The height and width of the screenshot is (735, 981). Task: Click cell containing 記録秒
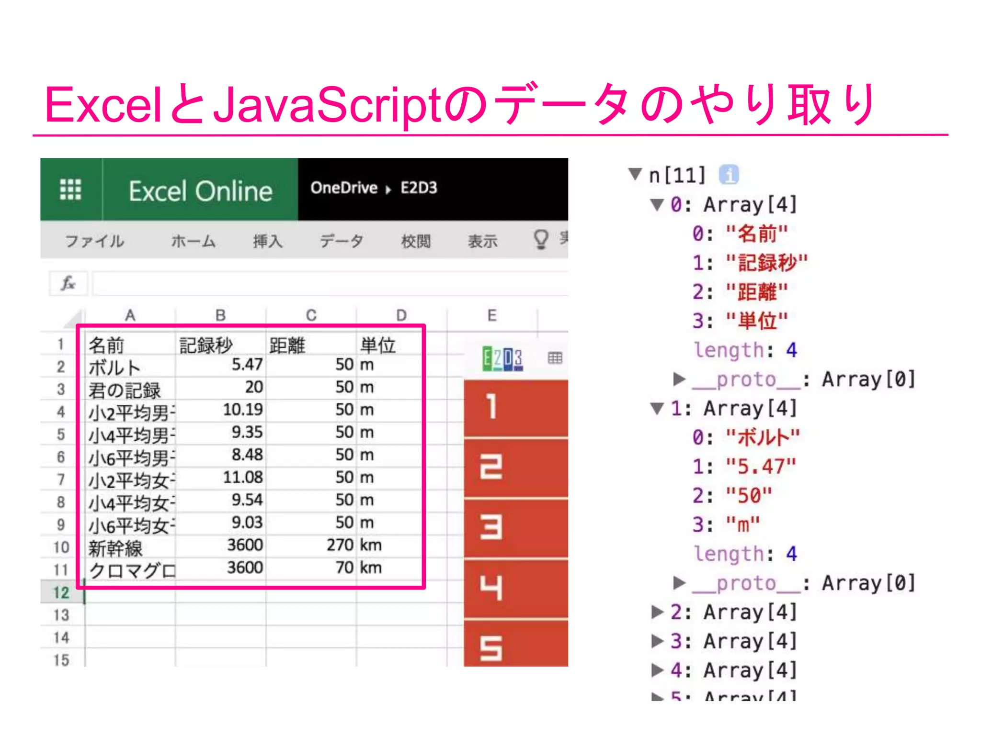[220, 345]
